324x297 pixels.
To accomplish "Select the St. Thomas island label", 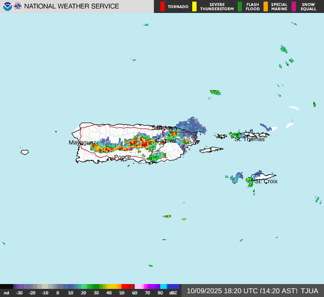I will click(x=249, y=139).
